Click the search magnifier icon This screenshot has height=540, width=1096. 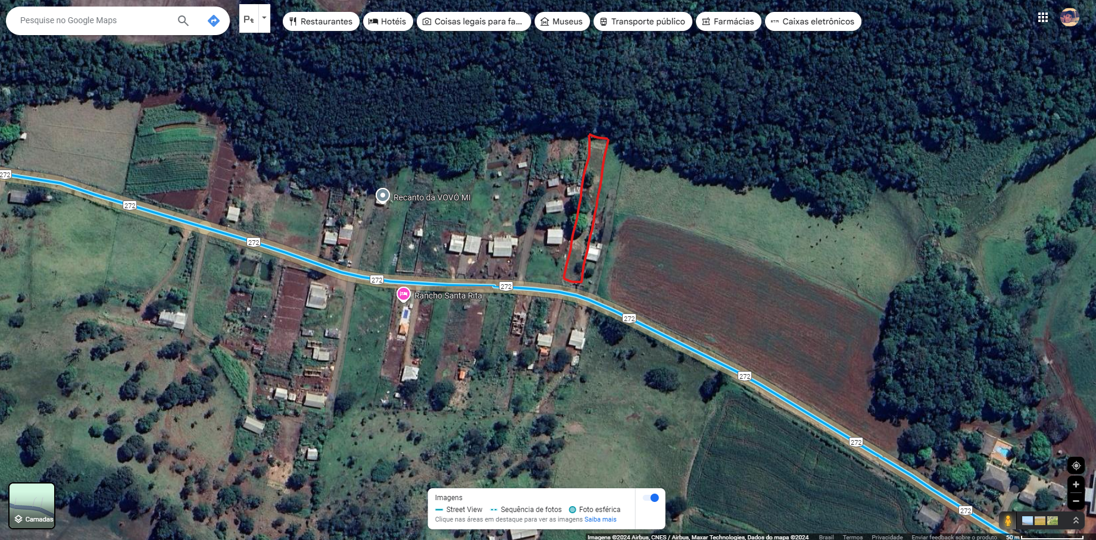tap(183, 21)
